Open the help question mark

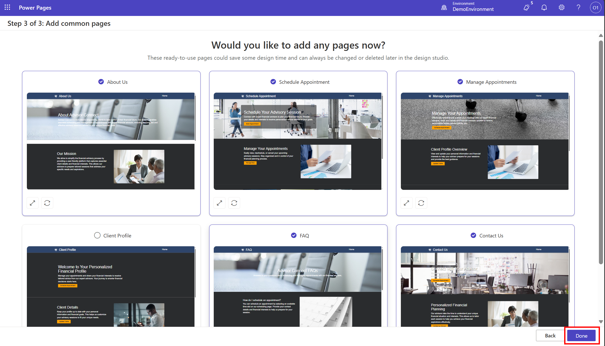pos(578,8)
